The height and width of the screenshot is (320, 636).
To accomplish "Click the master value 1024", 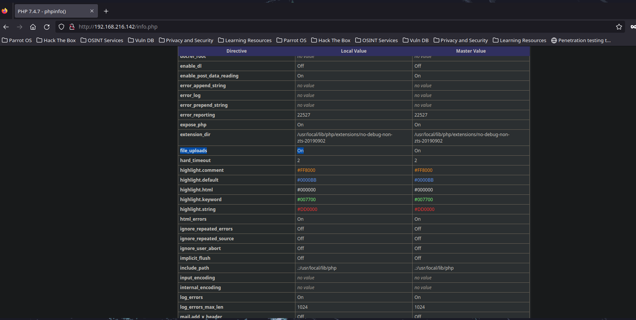I will click(x=420, y=307).
